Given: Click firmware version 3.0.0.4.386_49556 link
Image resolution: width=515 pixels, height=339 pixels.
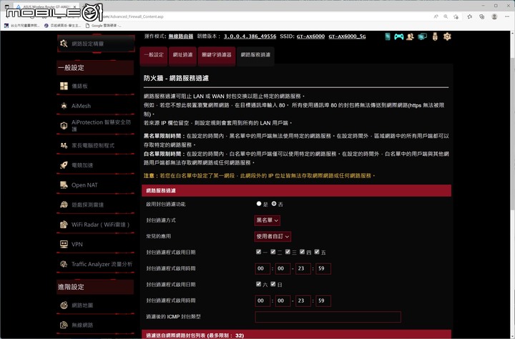Looking at the screenshot, I should 250,36.
